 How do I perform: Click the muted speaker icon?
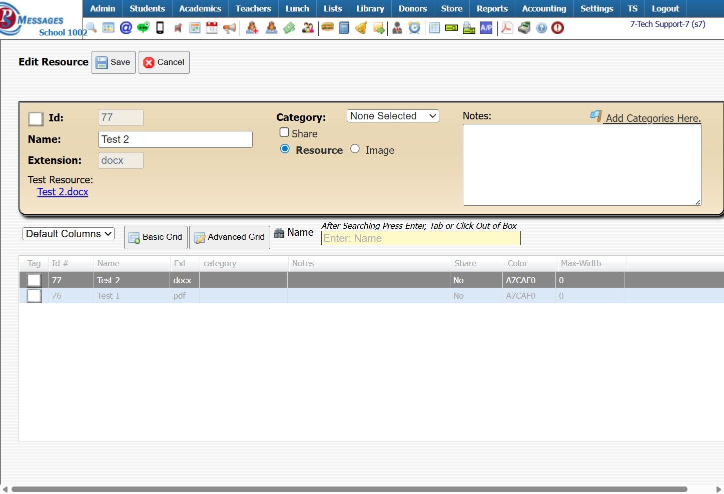point(178,28)
